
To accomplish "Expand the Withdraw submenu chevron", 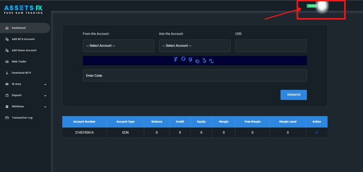I will click(x=45, y=107).
